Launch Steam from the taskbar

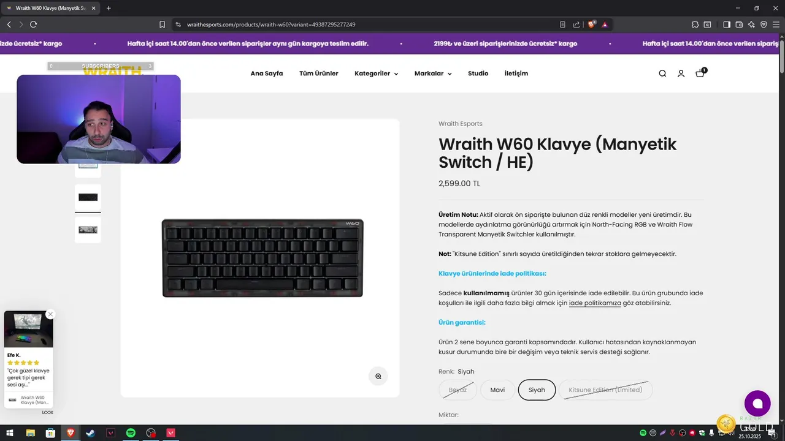(90, 433)
